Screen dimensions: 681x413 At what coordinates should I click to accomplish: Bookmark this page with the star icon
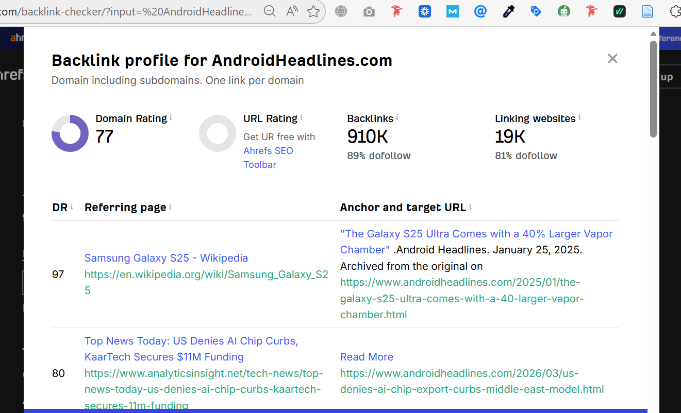(313, 11)
